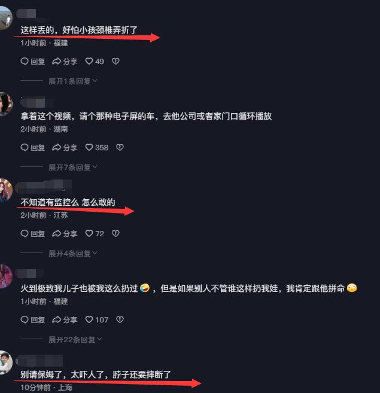The height and width of the screenshot is (393, 380).
Task: Like the comment with 107 likes
Action: [x=97, y=319]
